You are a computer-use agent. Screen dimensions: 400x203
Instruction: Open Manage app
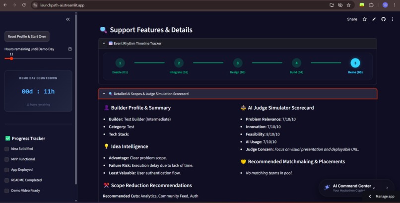click(x=385, y=197)
